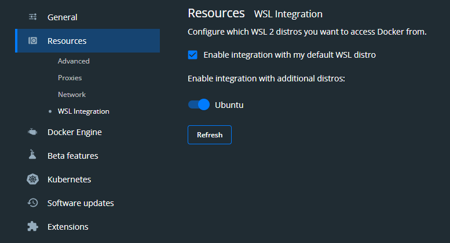450x243 pixels.
Task: Click the Resources disk icon
Action: [x=32, y=40]
